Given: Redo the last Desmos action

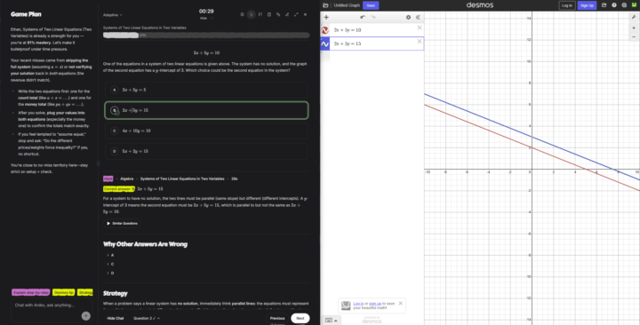Looking at the screenshot, I should coord(372,17).
